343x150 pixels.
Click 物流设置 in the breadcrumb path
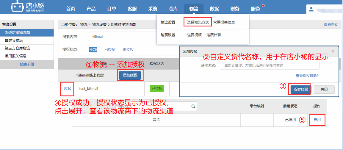click(x=99, y=24)
